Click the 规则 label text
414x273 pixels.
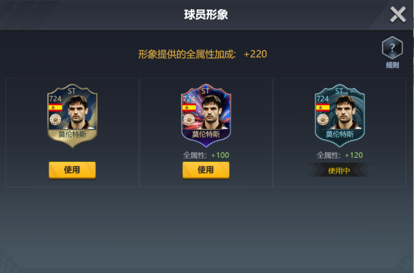(392, 65)
